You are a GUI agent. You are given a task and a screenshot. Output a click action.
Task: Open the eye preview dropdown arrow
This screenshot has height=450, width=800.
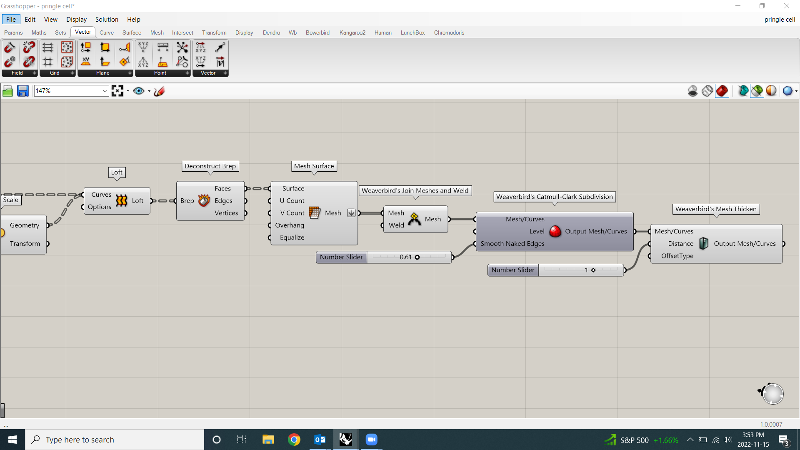point(149,91)
